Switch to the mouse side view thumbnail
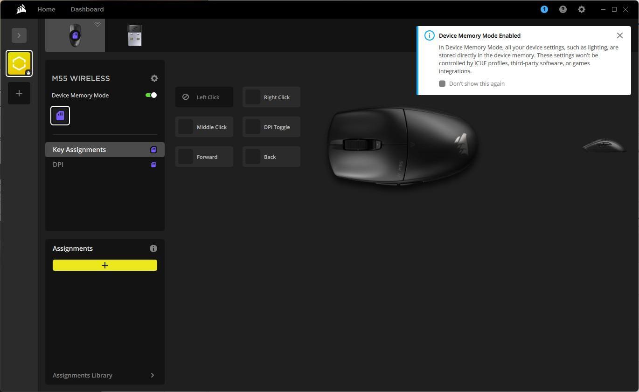This screenshot has width=639, height=392. (x=604, y=145)
